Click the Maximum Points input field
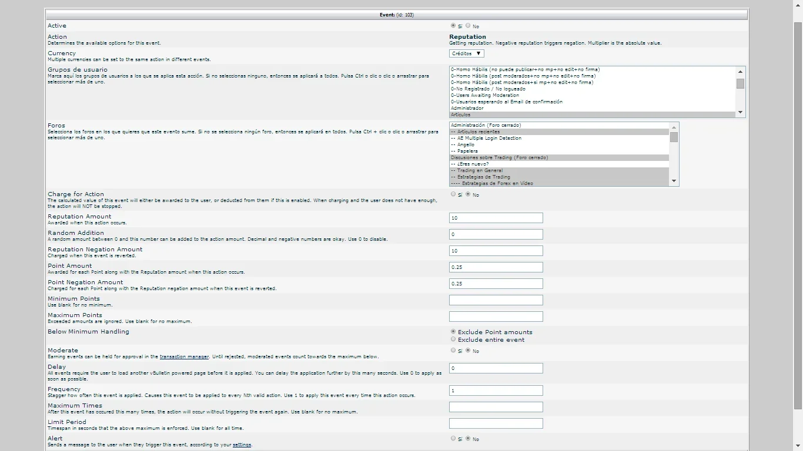The height and width of the screenshot is (451, 803). [x=496, y=317]
